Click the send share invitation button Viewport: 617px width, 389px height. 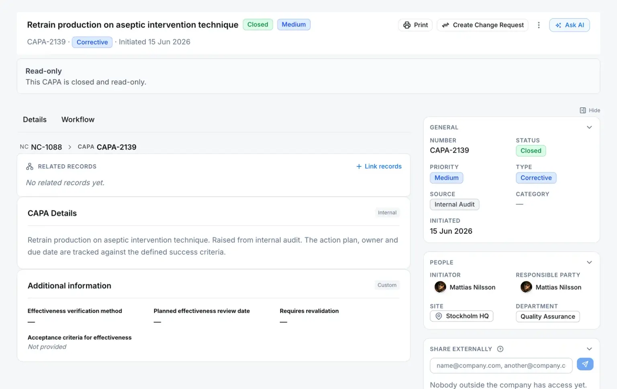[585, 364]
